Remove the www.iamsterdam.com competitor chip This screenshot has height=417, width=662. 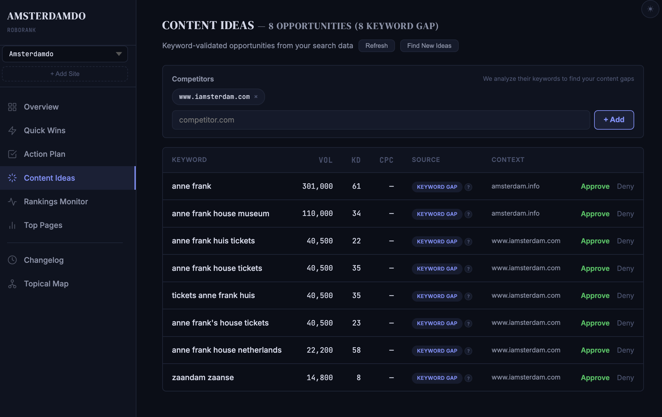click(x=256, y=97)
